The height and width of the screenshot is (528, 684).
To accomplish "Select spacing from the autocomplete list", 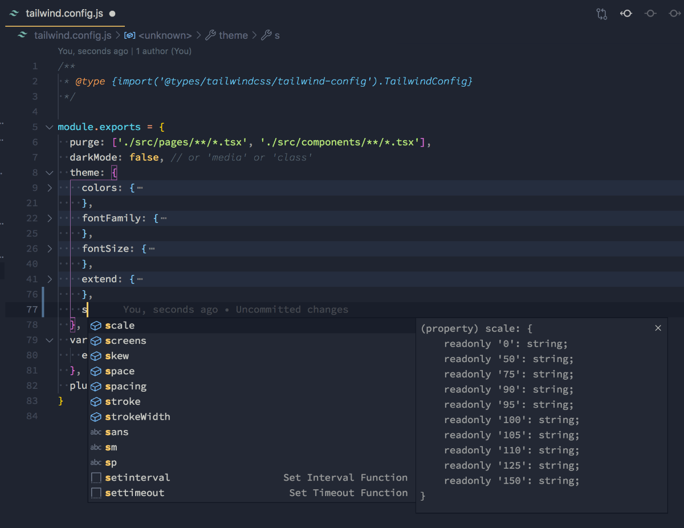I will [125, 386].
